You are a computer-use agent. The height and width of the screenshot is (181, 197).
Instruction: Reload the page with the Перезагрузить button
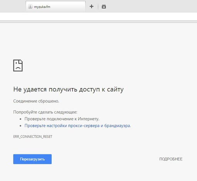pos(32,159)
